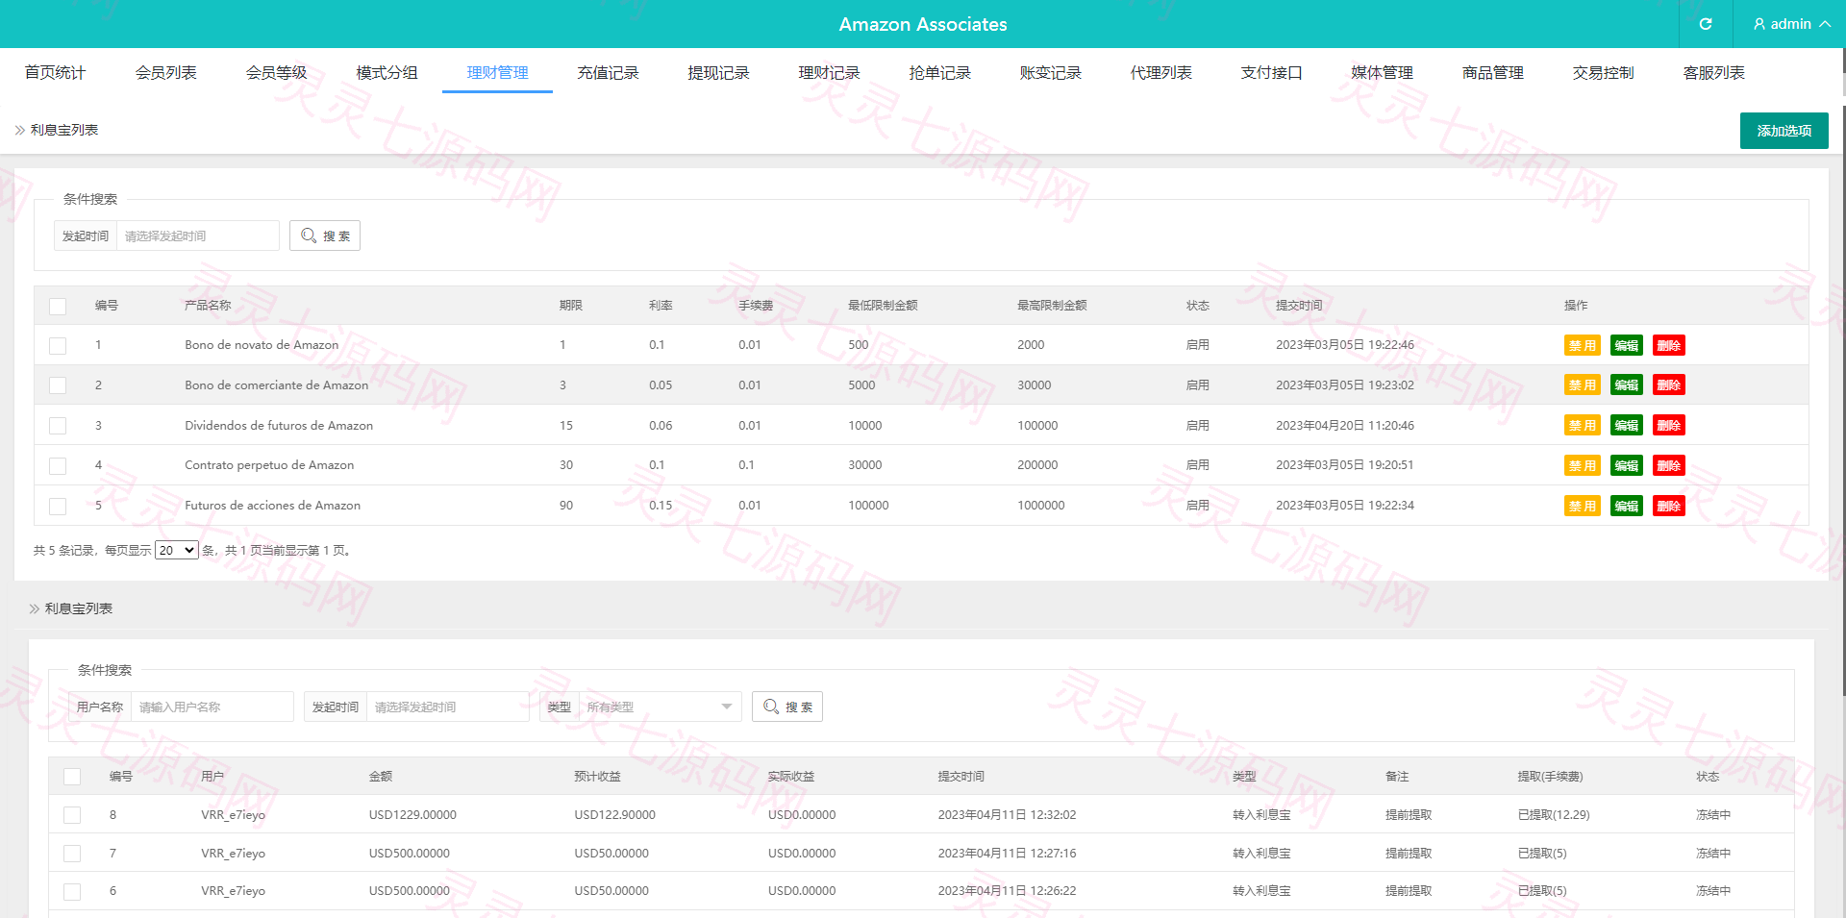Screen dimensions: 1846x918
Task: Select the 理财管理 tab
Action: click(x=497, y=73)
